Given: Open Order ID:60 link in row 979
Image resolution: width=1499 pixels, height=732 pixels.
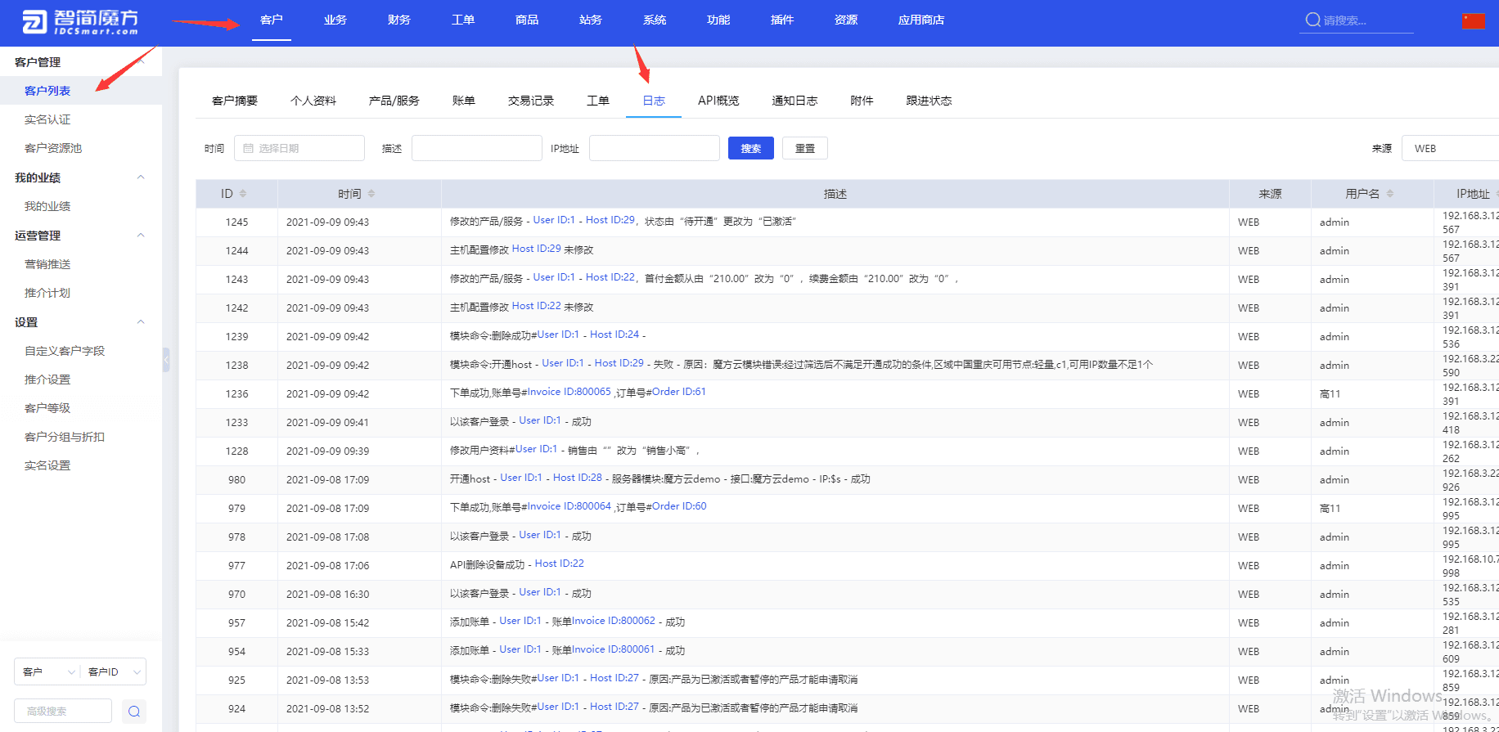Looking at the screenshot, I should point(679,506).
